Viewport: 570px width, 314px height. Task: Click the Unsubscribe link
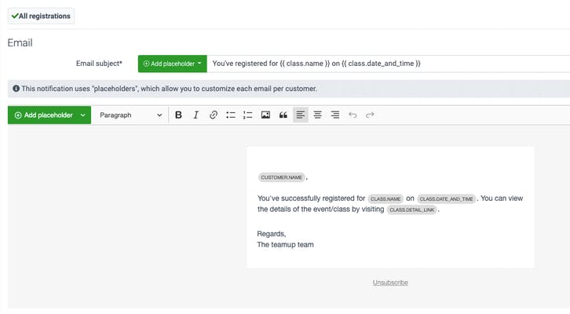coord(390,283)
